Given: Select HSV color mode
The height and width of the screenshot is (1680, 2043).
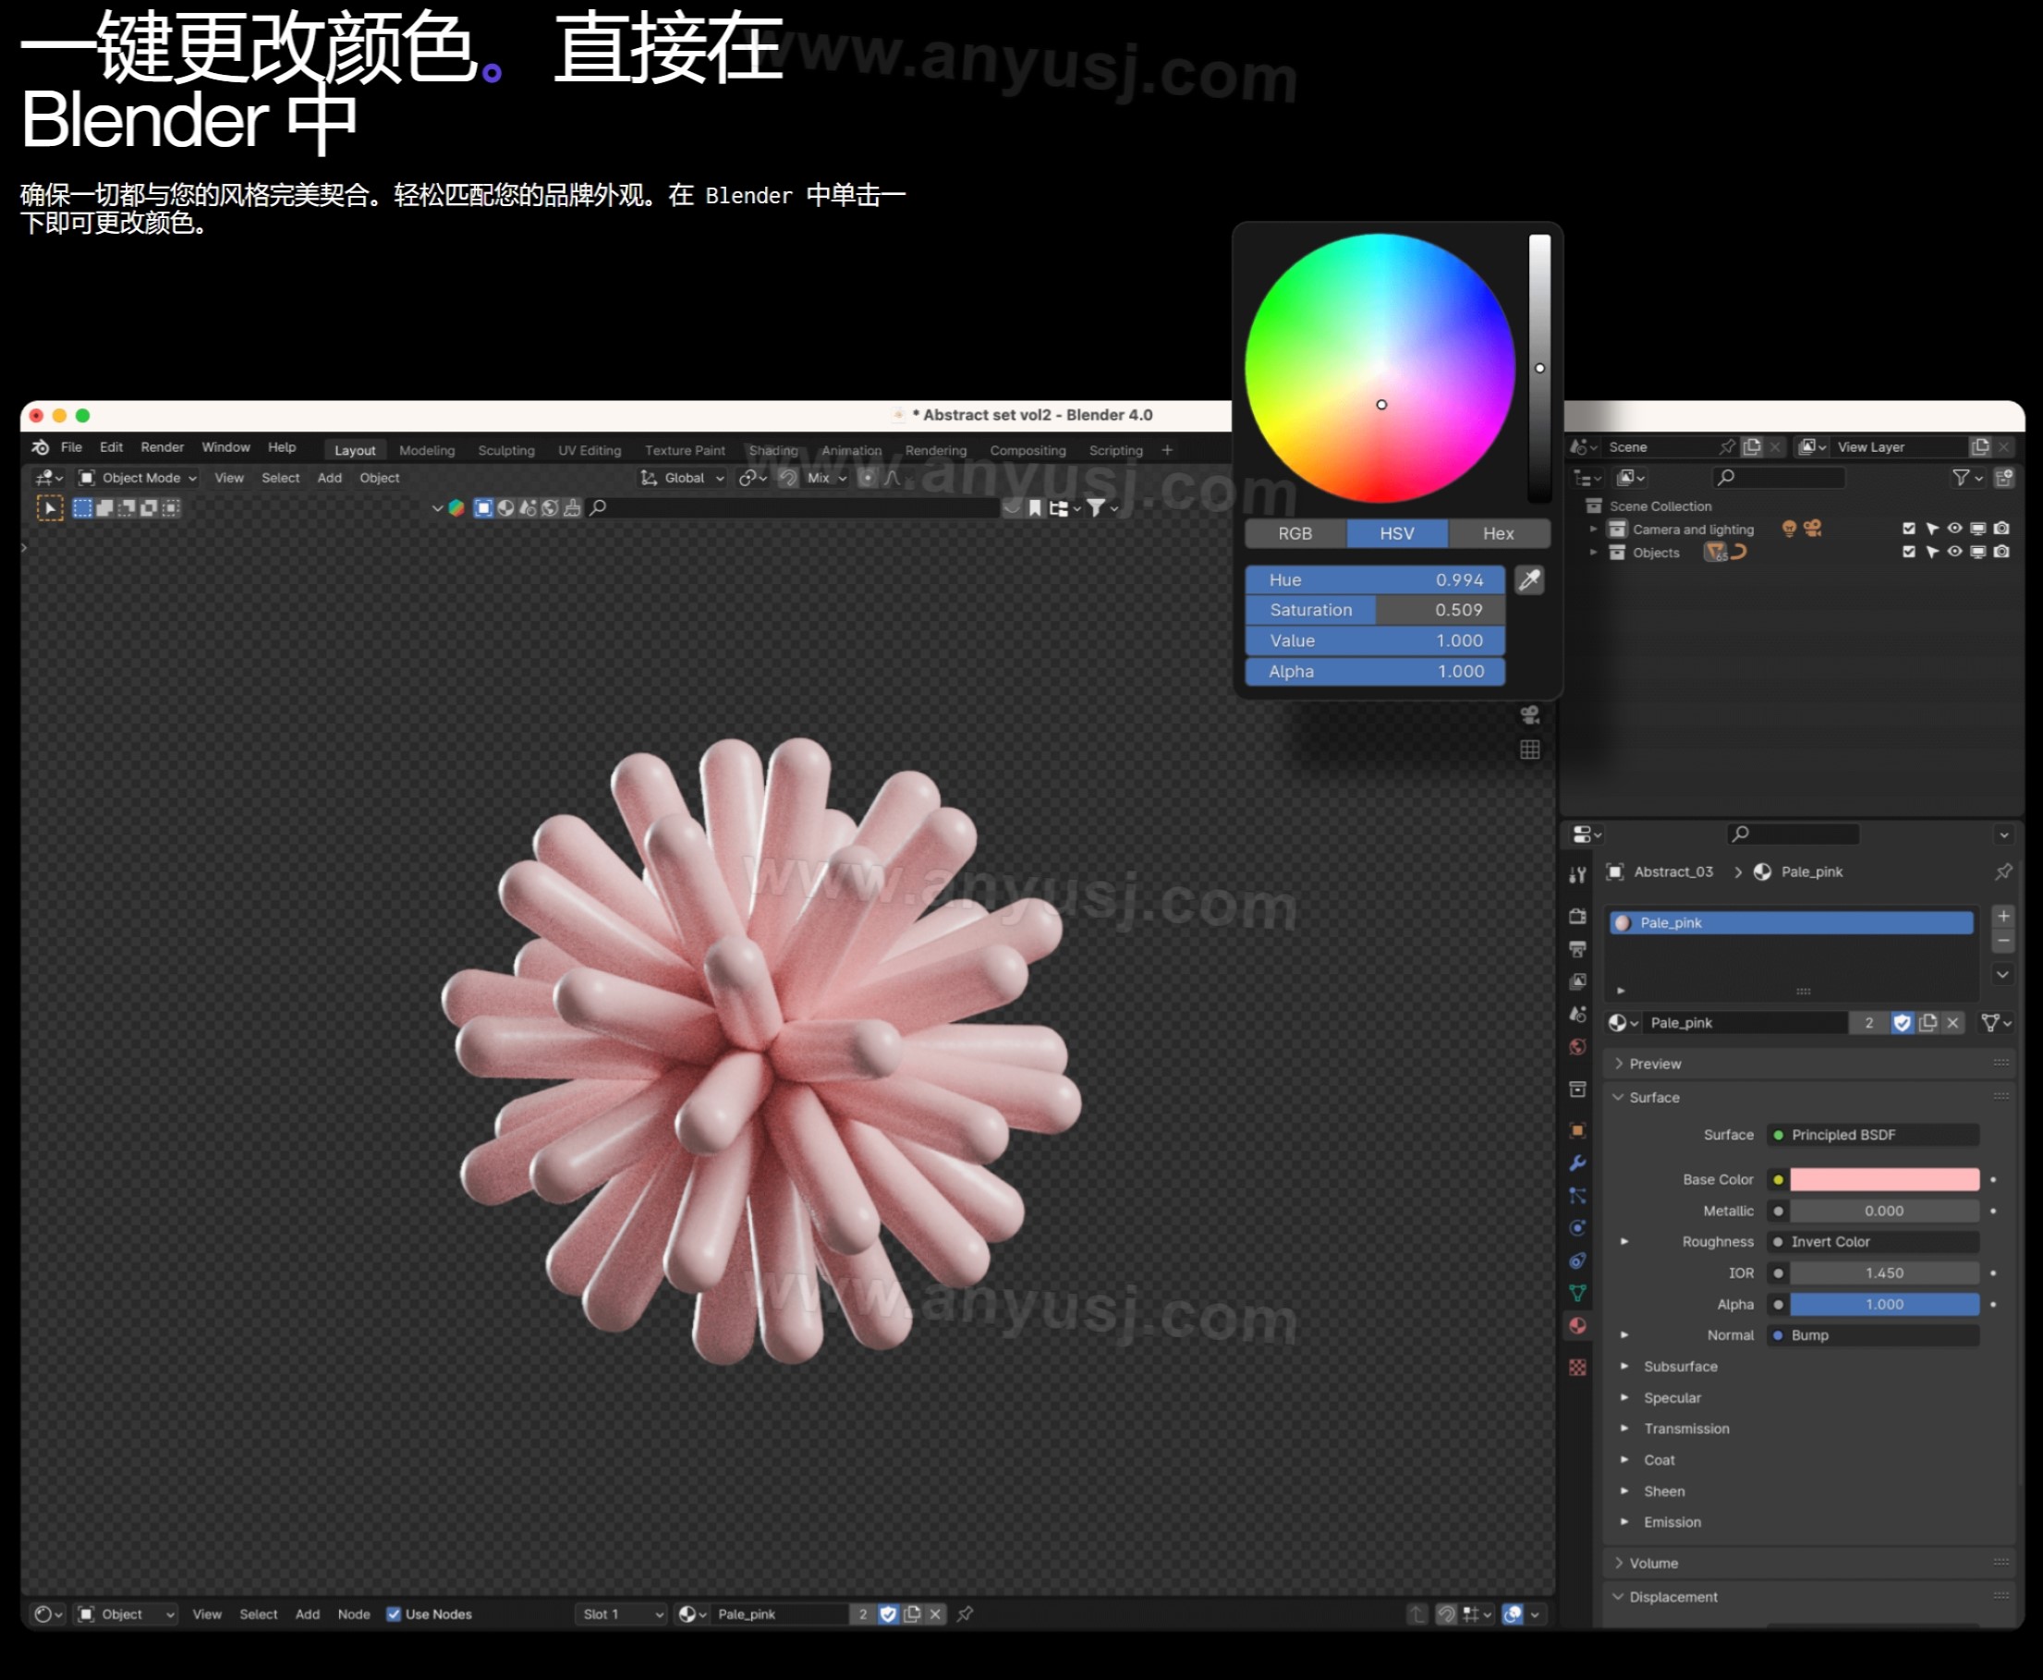Looking at the screenshot, I should (x=1396, y=533).
